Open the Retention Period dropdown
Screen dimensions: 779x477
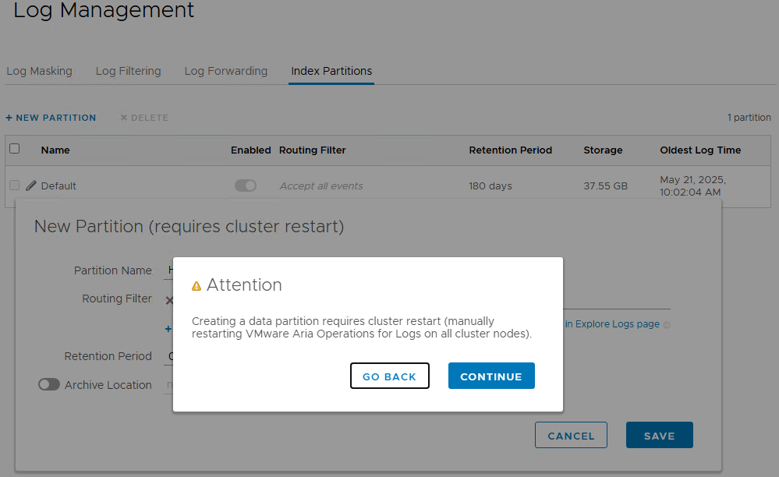[169, 356]
